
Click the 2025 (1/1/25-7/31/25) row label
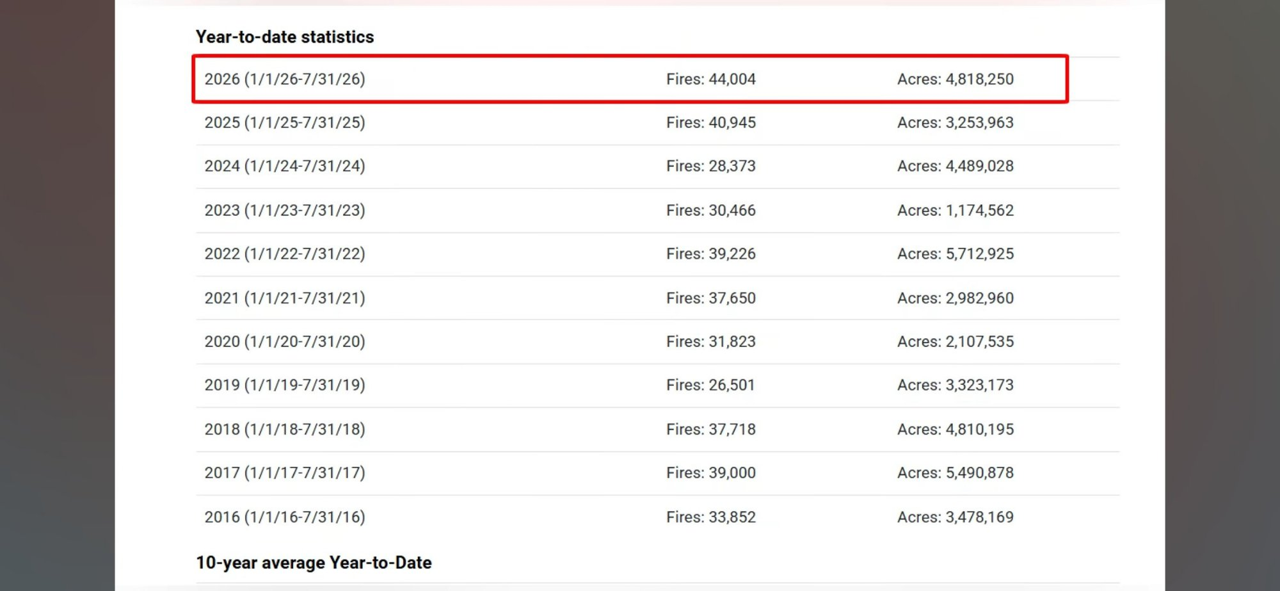(285, 122)
